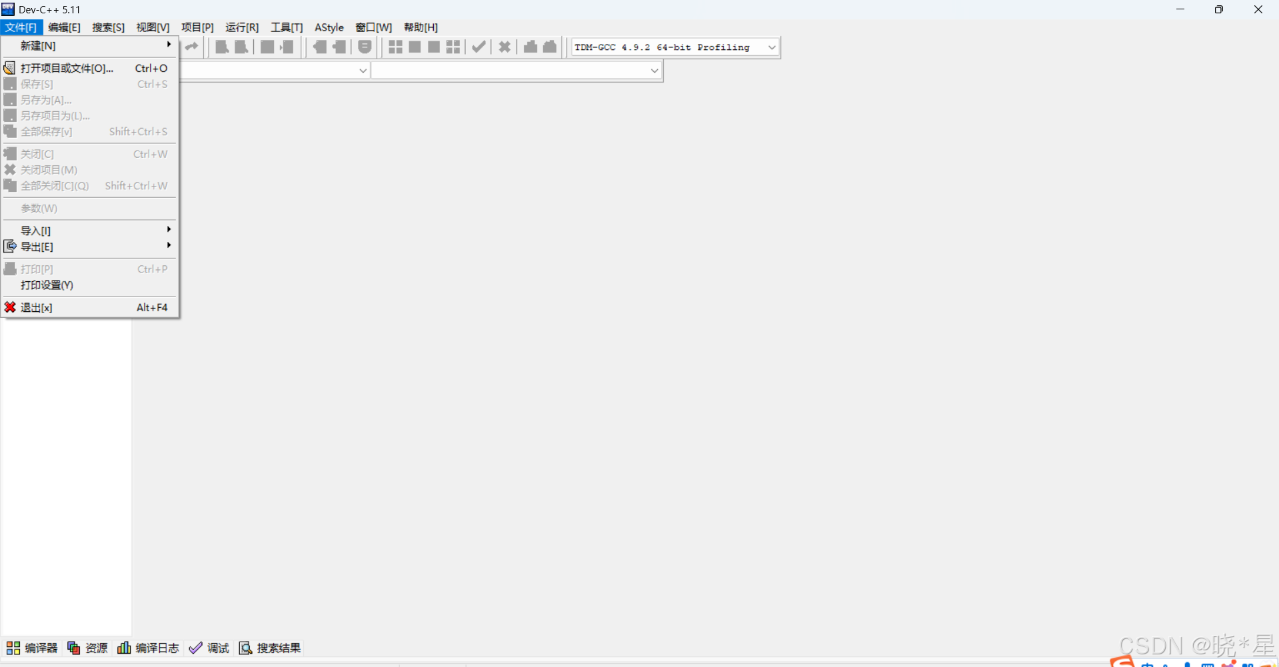Close the open 文件[F] menu via its title
This screenshot has width=1279, height=667.
pos(21,27)
